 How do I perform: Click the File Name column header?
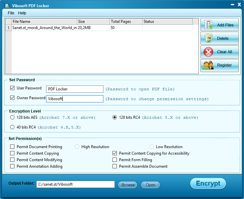[44, 22]
